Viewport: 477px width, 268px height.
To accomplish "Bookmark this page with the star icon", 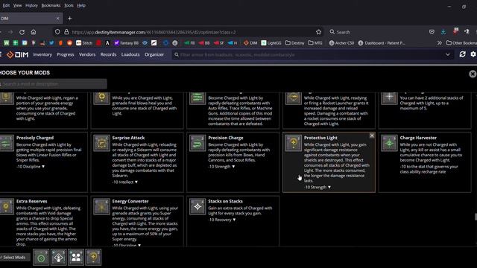I will coord(318,32).
